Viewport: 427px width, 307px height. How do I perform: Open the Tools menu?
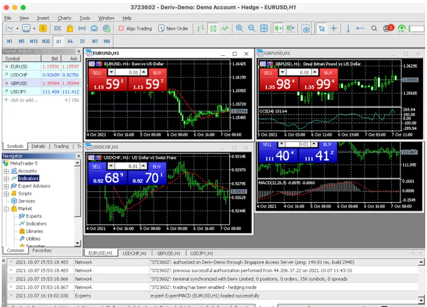click(x=84, y=18)
